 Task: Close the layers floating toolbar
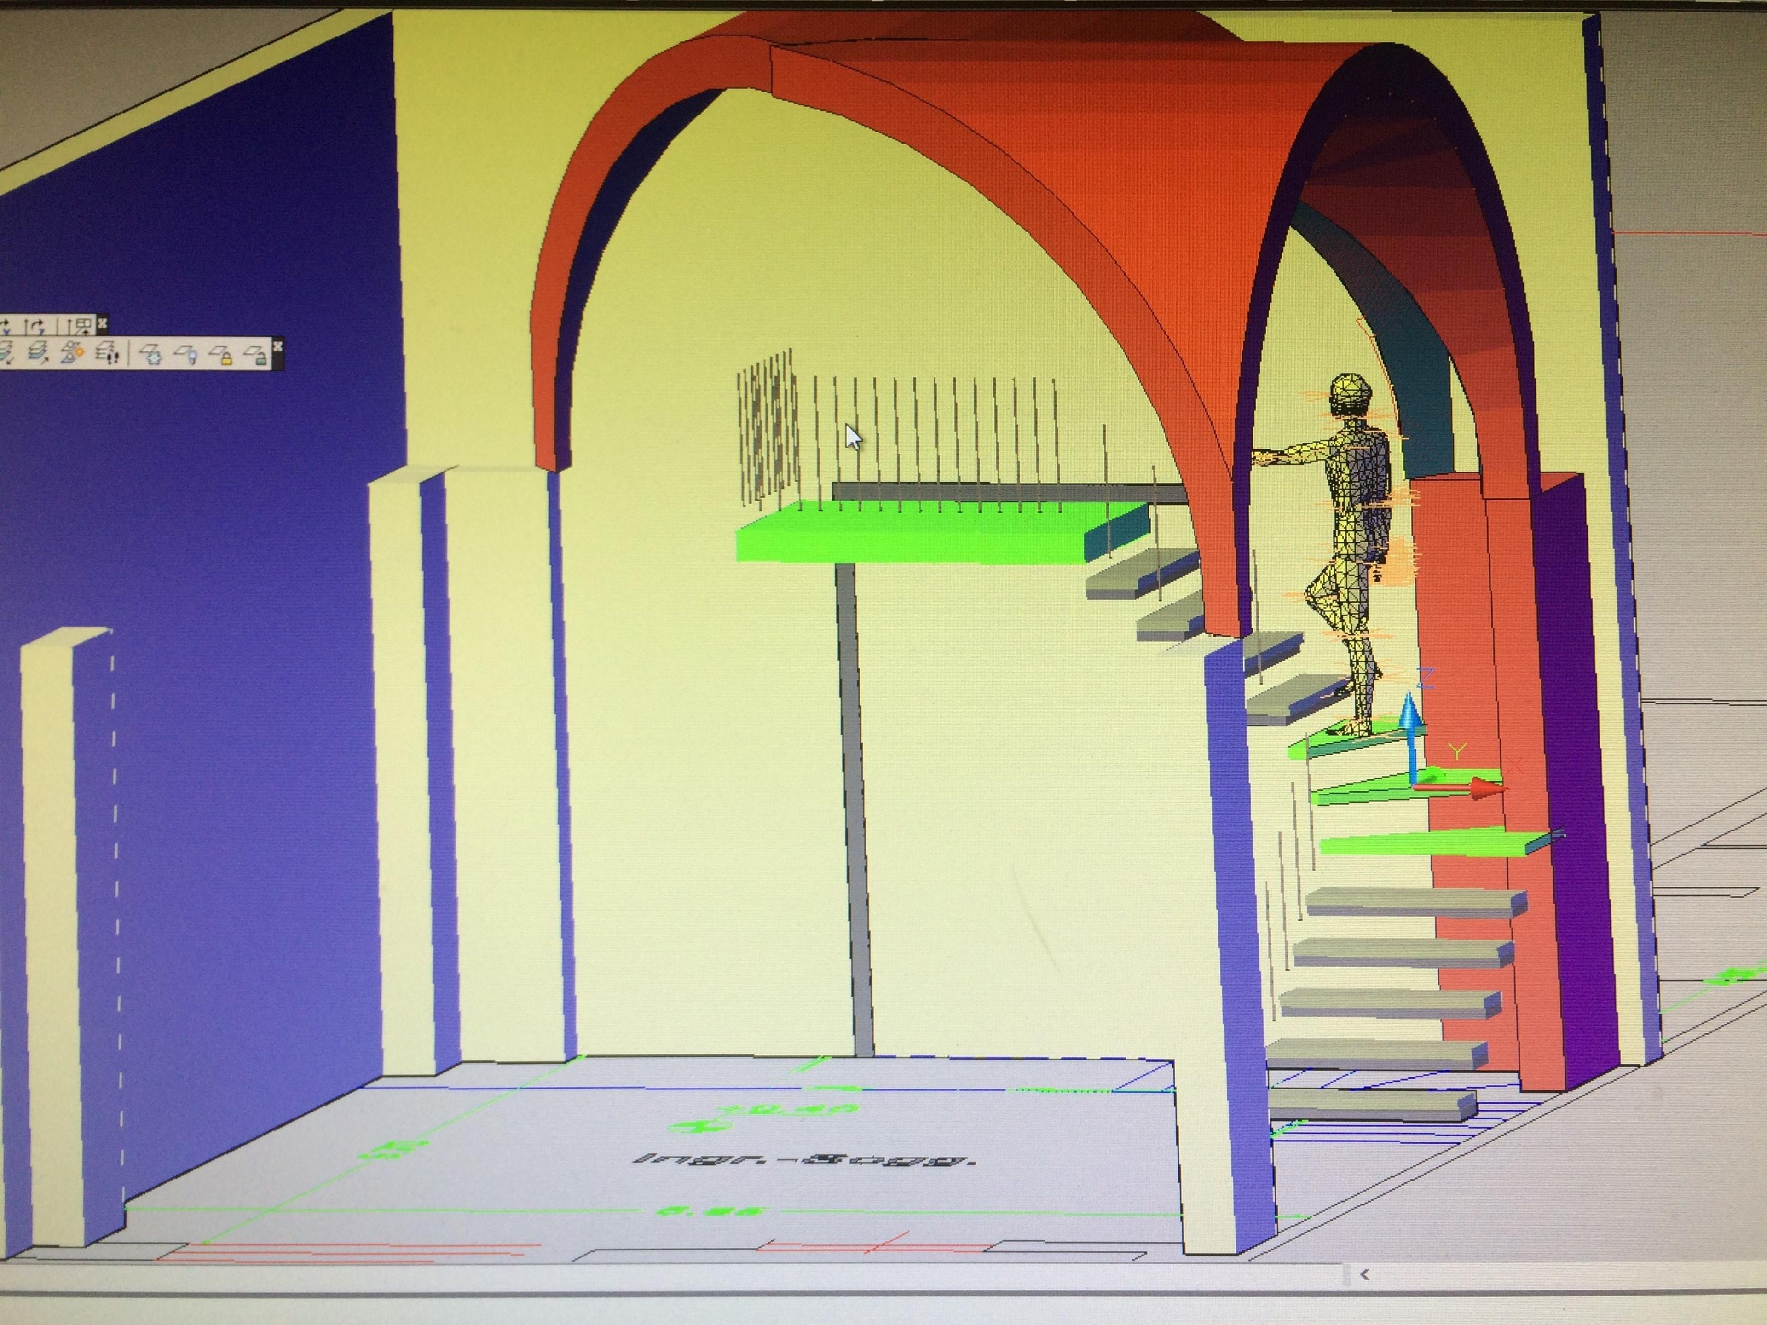coord(278,346)
